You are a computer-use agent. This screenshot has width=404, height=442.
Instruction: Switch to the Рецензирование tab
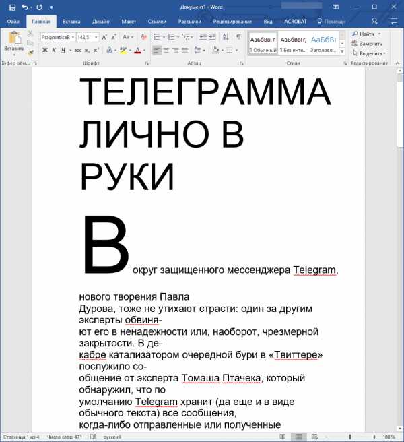click(232, 21)
